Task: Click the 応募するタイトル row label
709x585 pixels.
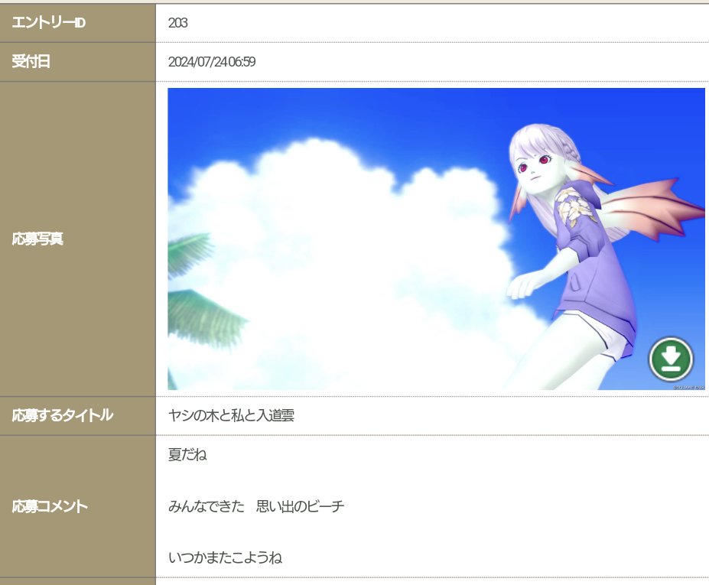Action: pyautogui.click(x=63, y=415)
